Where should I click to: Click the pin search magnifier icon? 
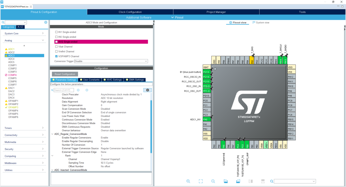[272, 181]
